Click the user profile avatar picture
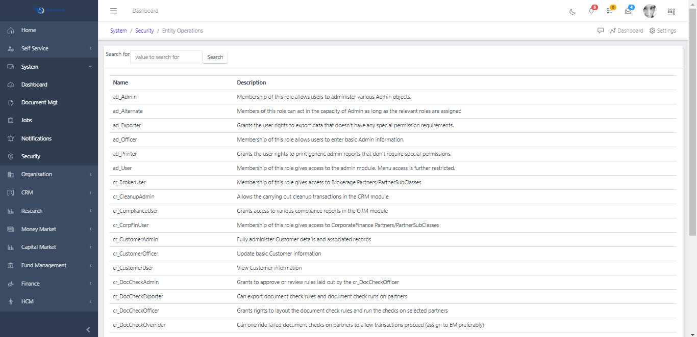This screenshot has height=337, width=697. 650,11
